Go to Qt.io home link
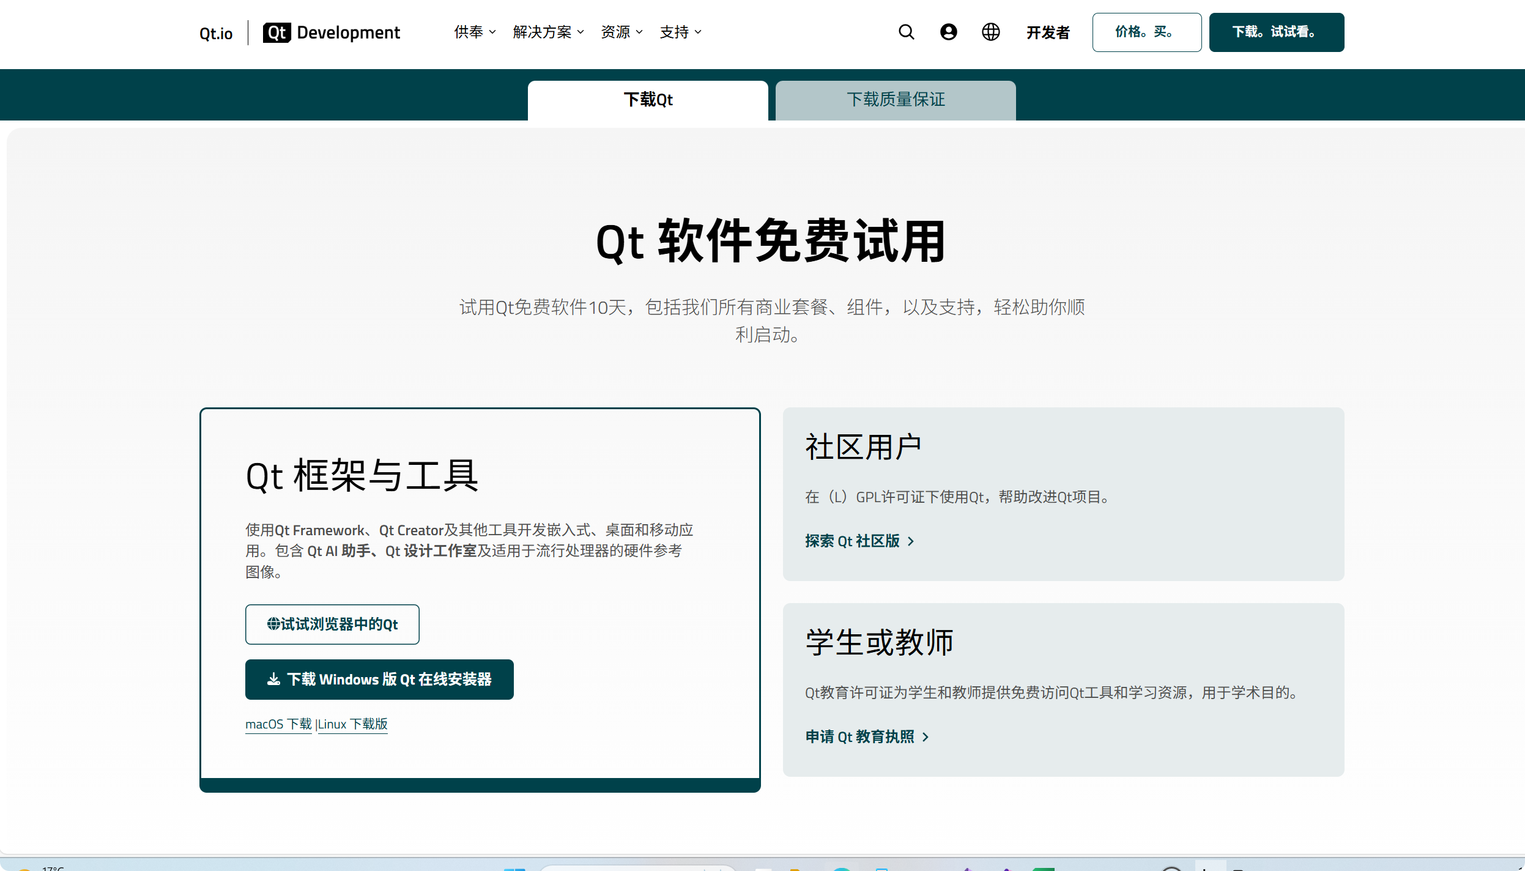1525x871 pixels. (x=216, y=34)
